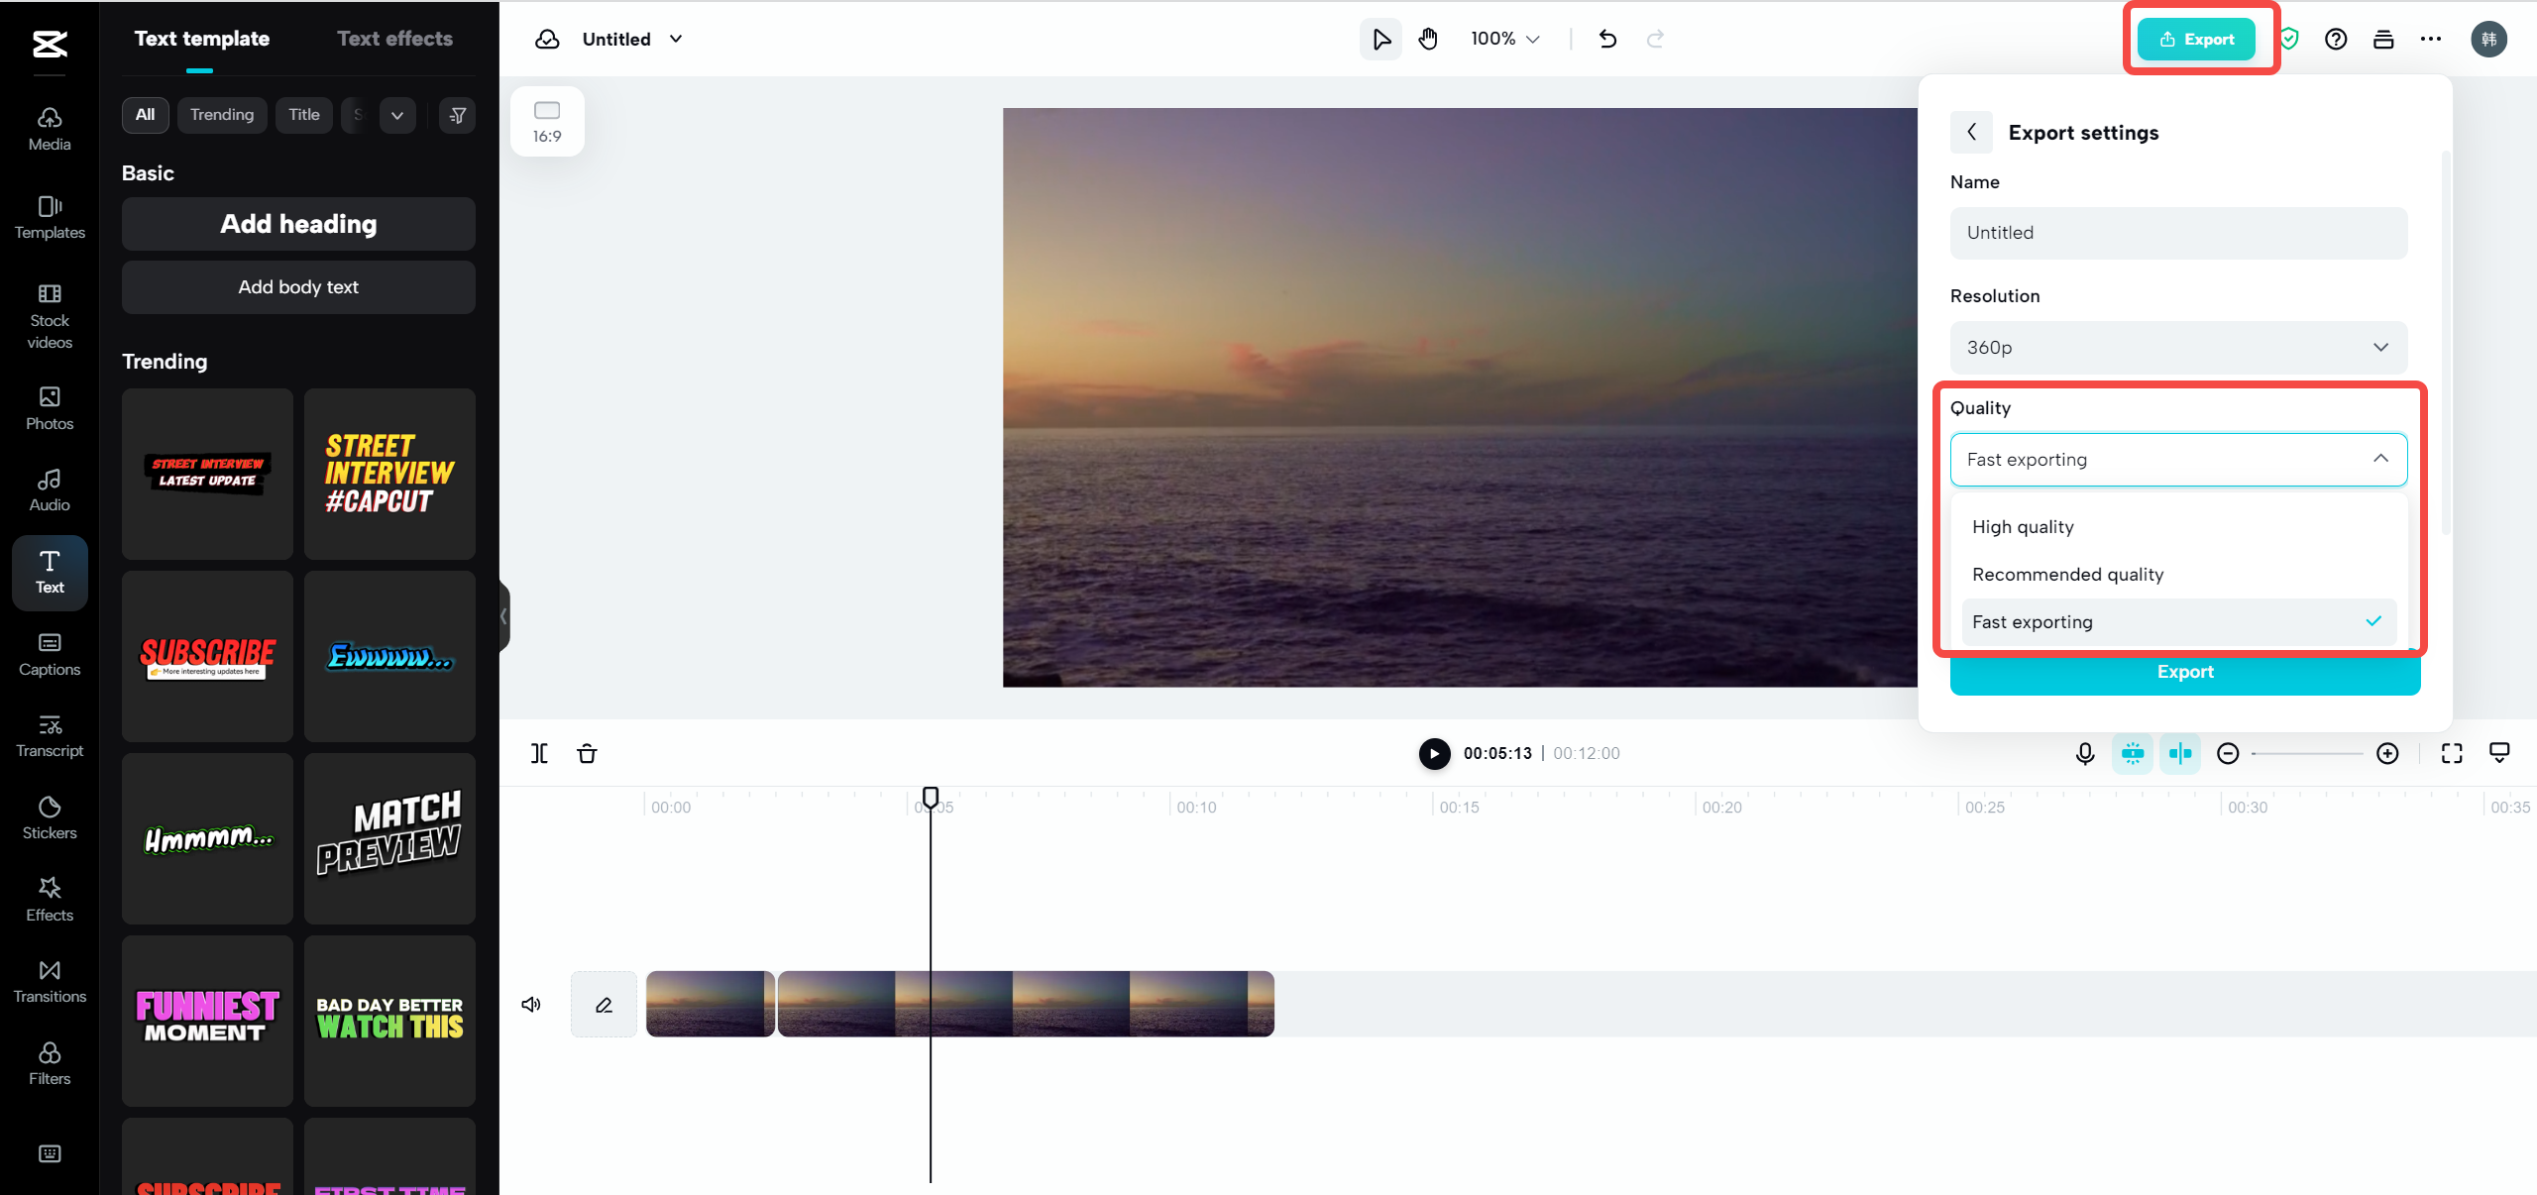Select High quality in the Quality list
This screenshot has width=2537, height=1195.
[2022, 526]
